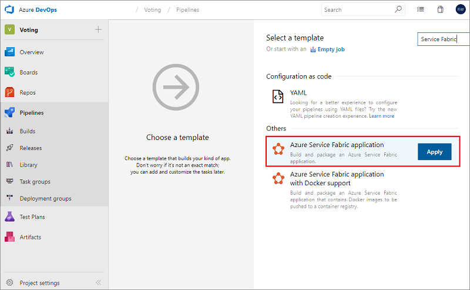Open the marketplace shopping bag icon

point(440,9)
